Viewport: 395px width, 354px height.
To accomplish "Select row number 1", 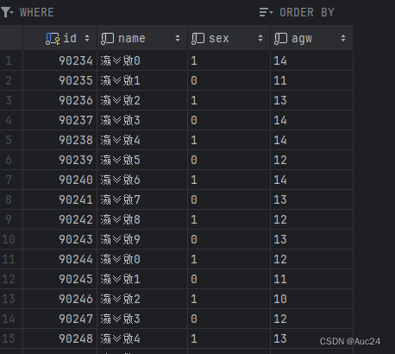I will [x=11, y=60].
